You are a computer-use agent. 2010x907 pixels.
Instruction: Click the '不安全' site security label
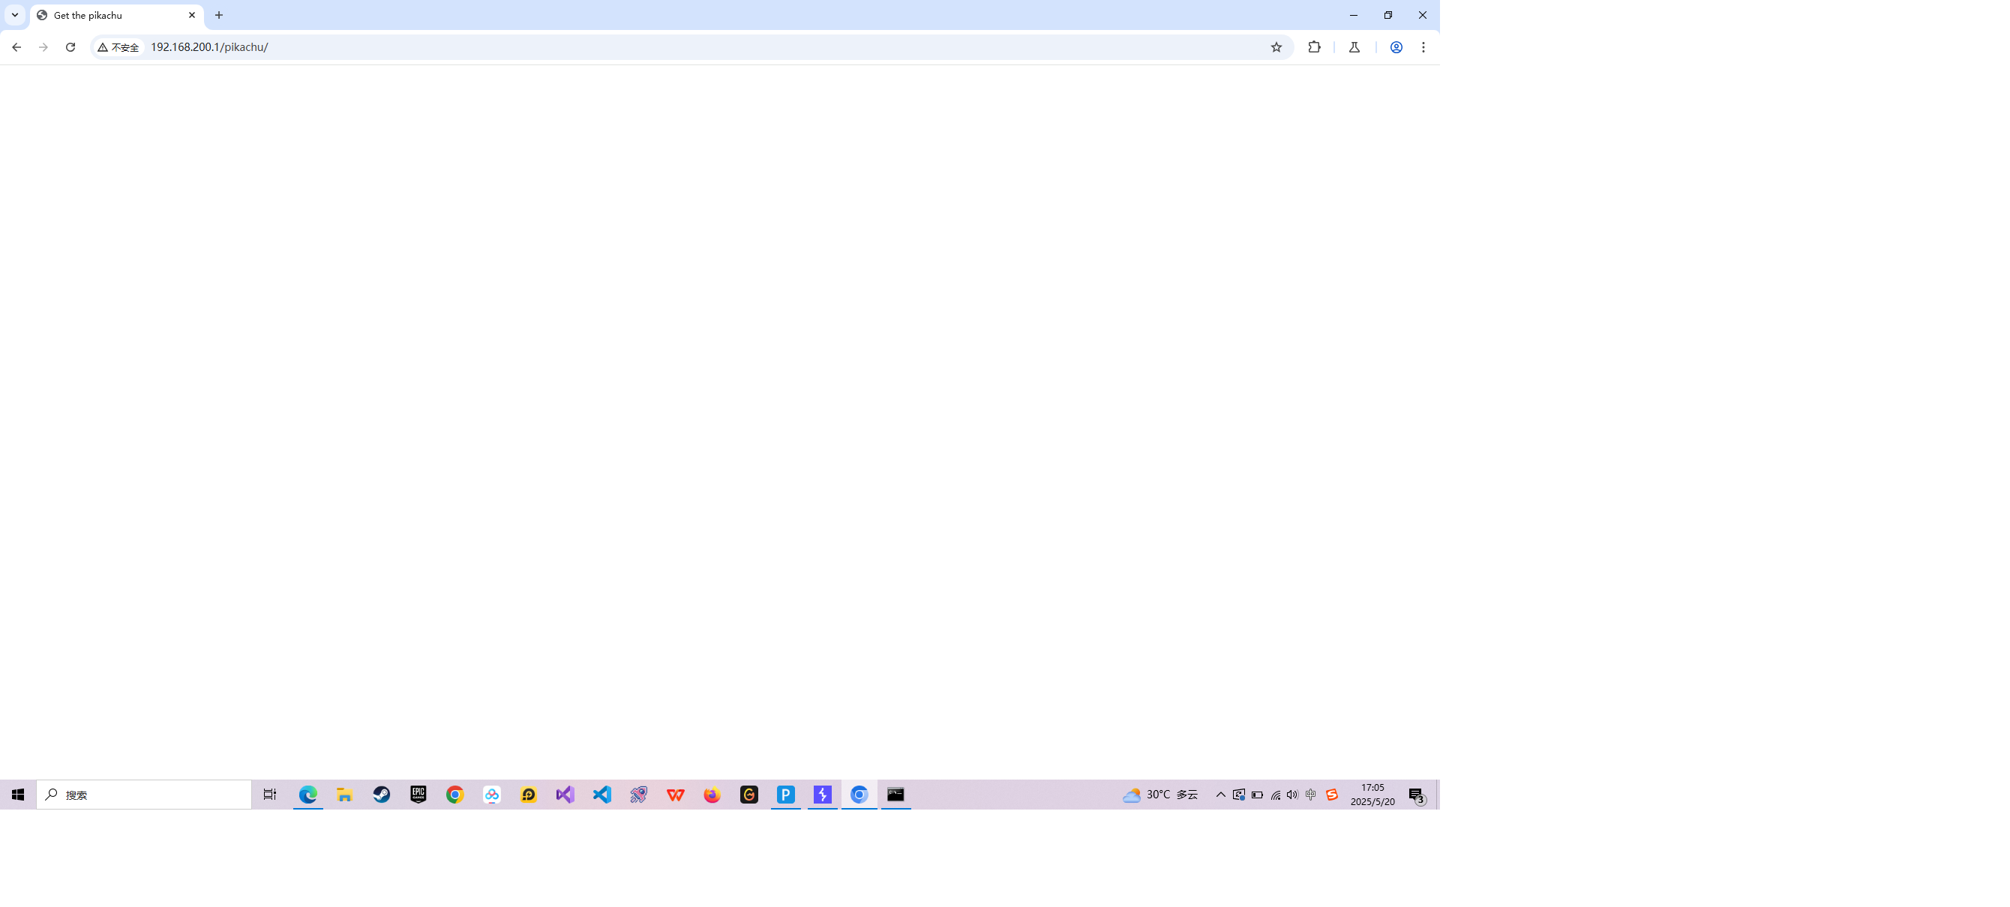pos(118,47)
